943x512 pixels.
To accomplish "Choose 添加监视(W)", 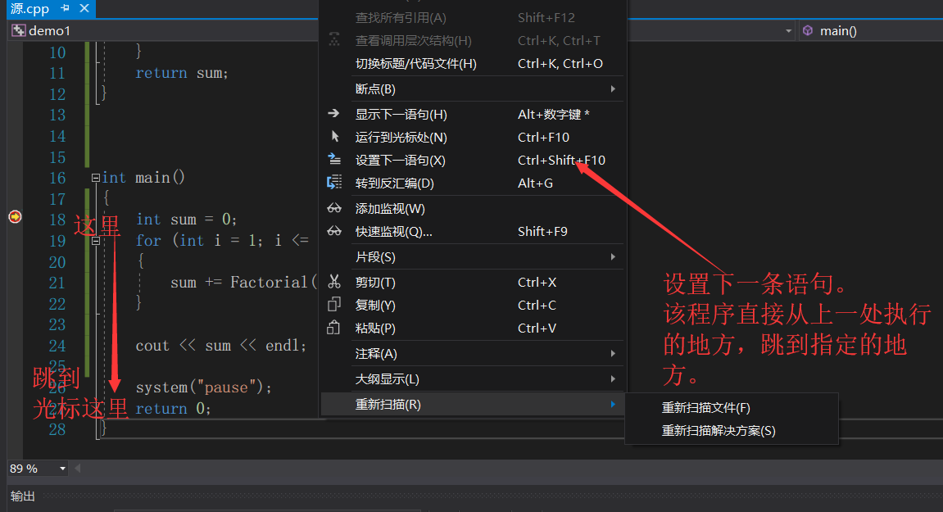I will pyautogui.click(x=472, y=208).
